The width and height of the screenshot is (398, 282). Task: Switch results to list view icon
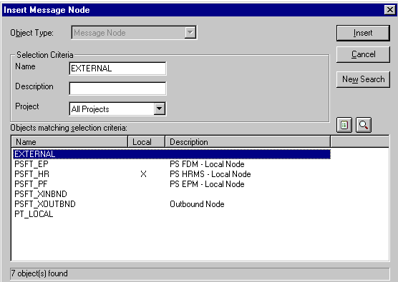click(x=344, y=125)
